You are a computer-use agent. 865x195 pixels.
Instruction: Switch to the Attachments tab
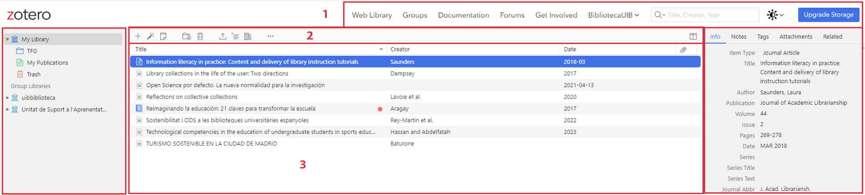point(796,37)
